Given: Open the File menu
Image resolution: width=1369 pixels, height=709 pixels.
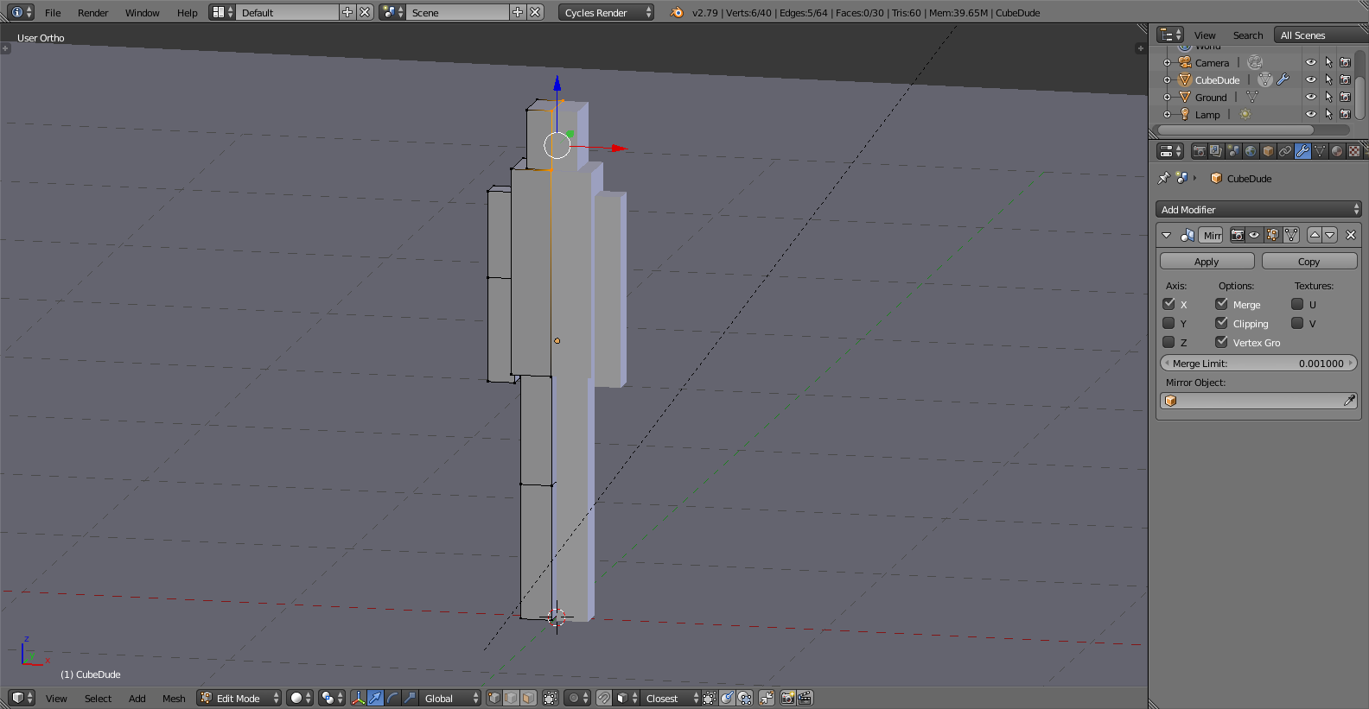Looking at the screenshot, I should [x=53, y=12].
